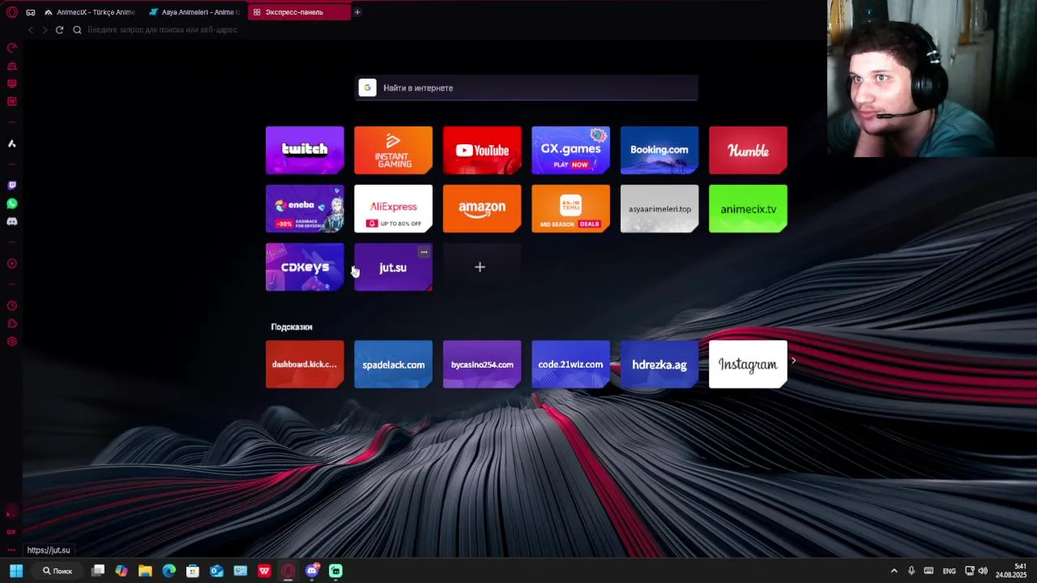Screen dimensions: 1037x583
Task: Open Windows Start menu
Action: pos(16,571)
